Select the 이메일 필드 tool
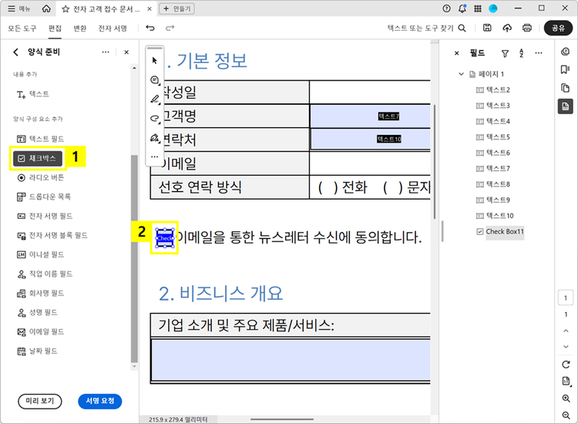This screenshot has height=424, width=578. pos(41,331)
